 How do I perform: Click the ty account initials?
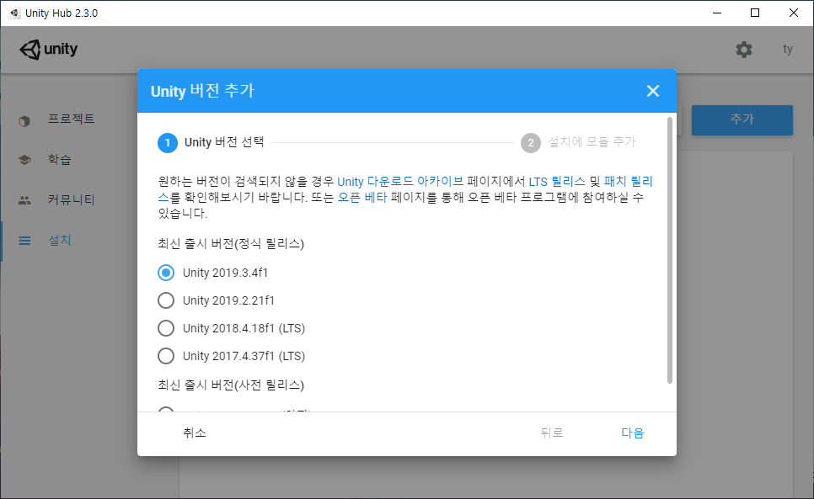pyautogui.click(x=788, y=49)
